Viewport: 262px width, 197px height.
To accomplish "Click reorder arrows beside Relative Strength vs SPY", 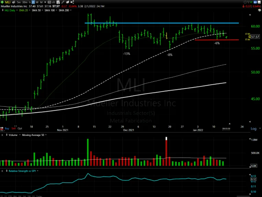I will click(x=7, y=171).
